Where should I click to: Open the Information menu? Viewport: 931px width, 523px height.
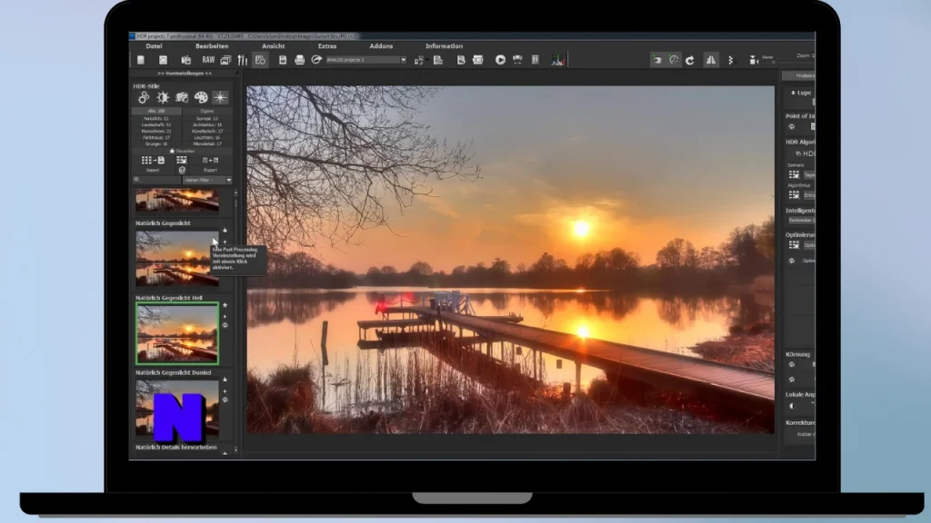pyautogui.click(x=444, y=46)
